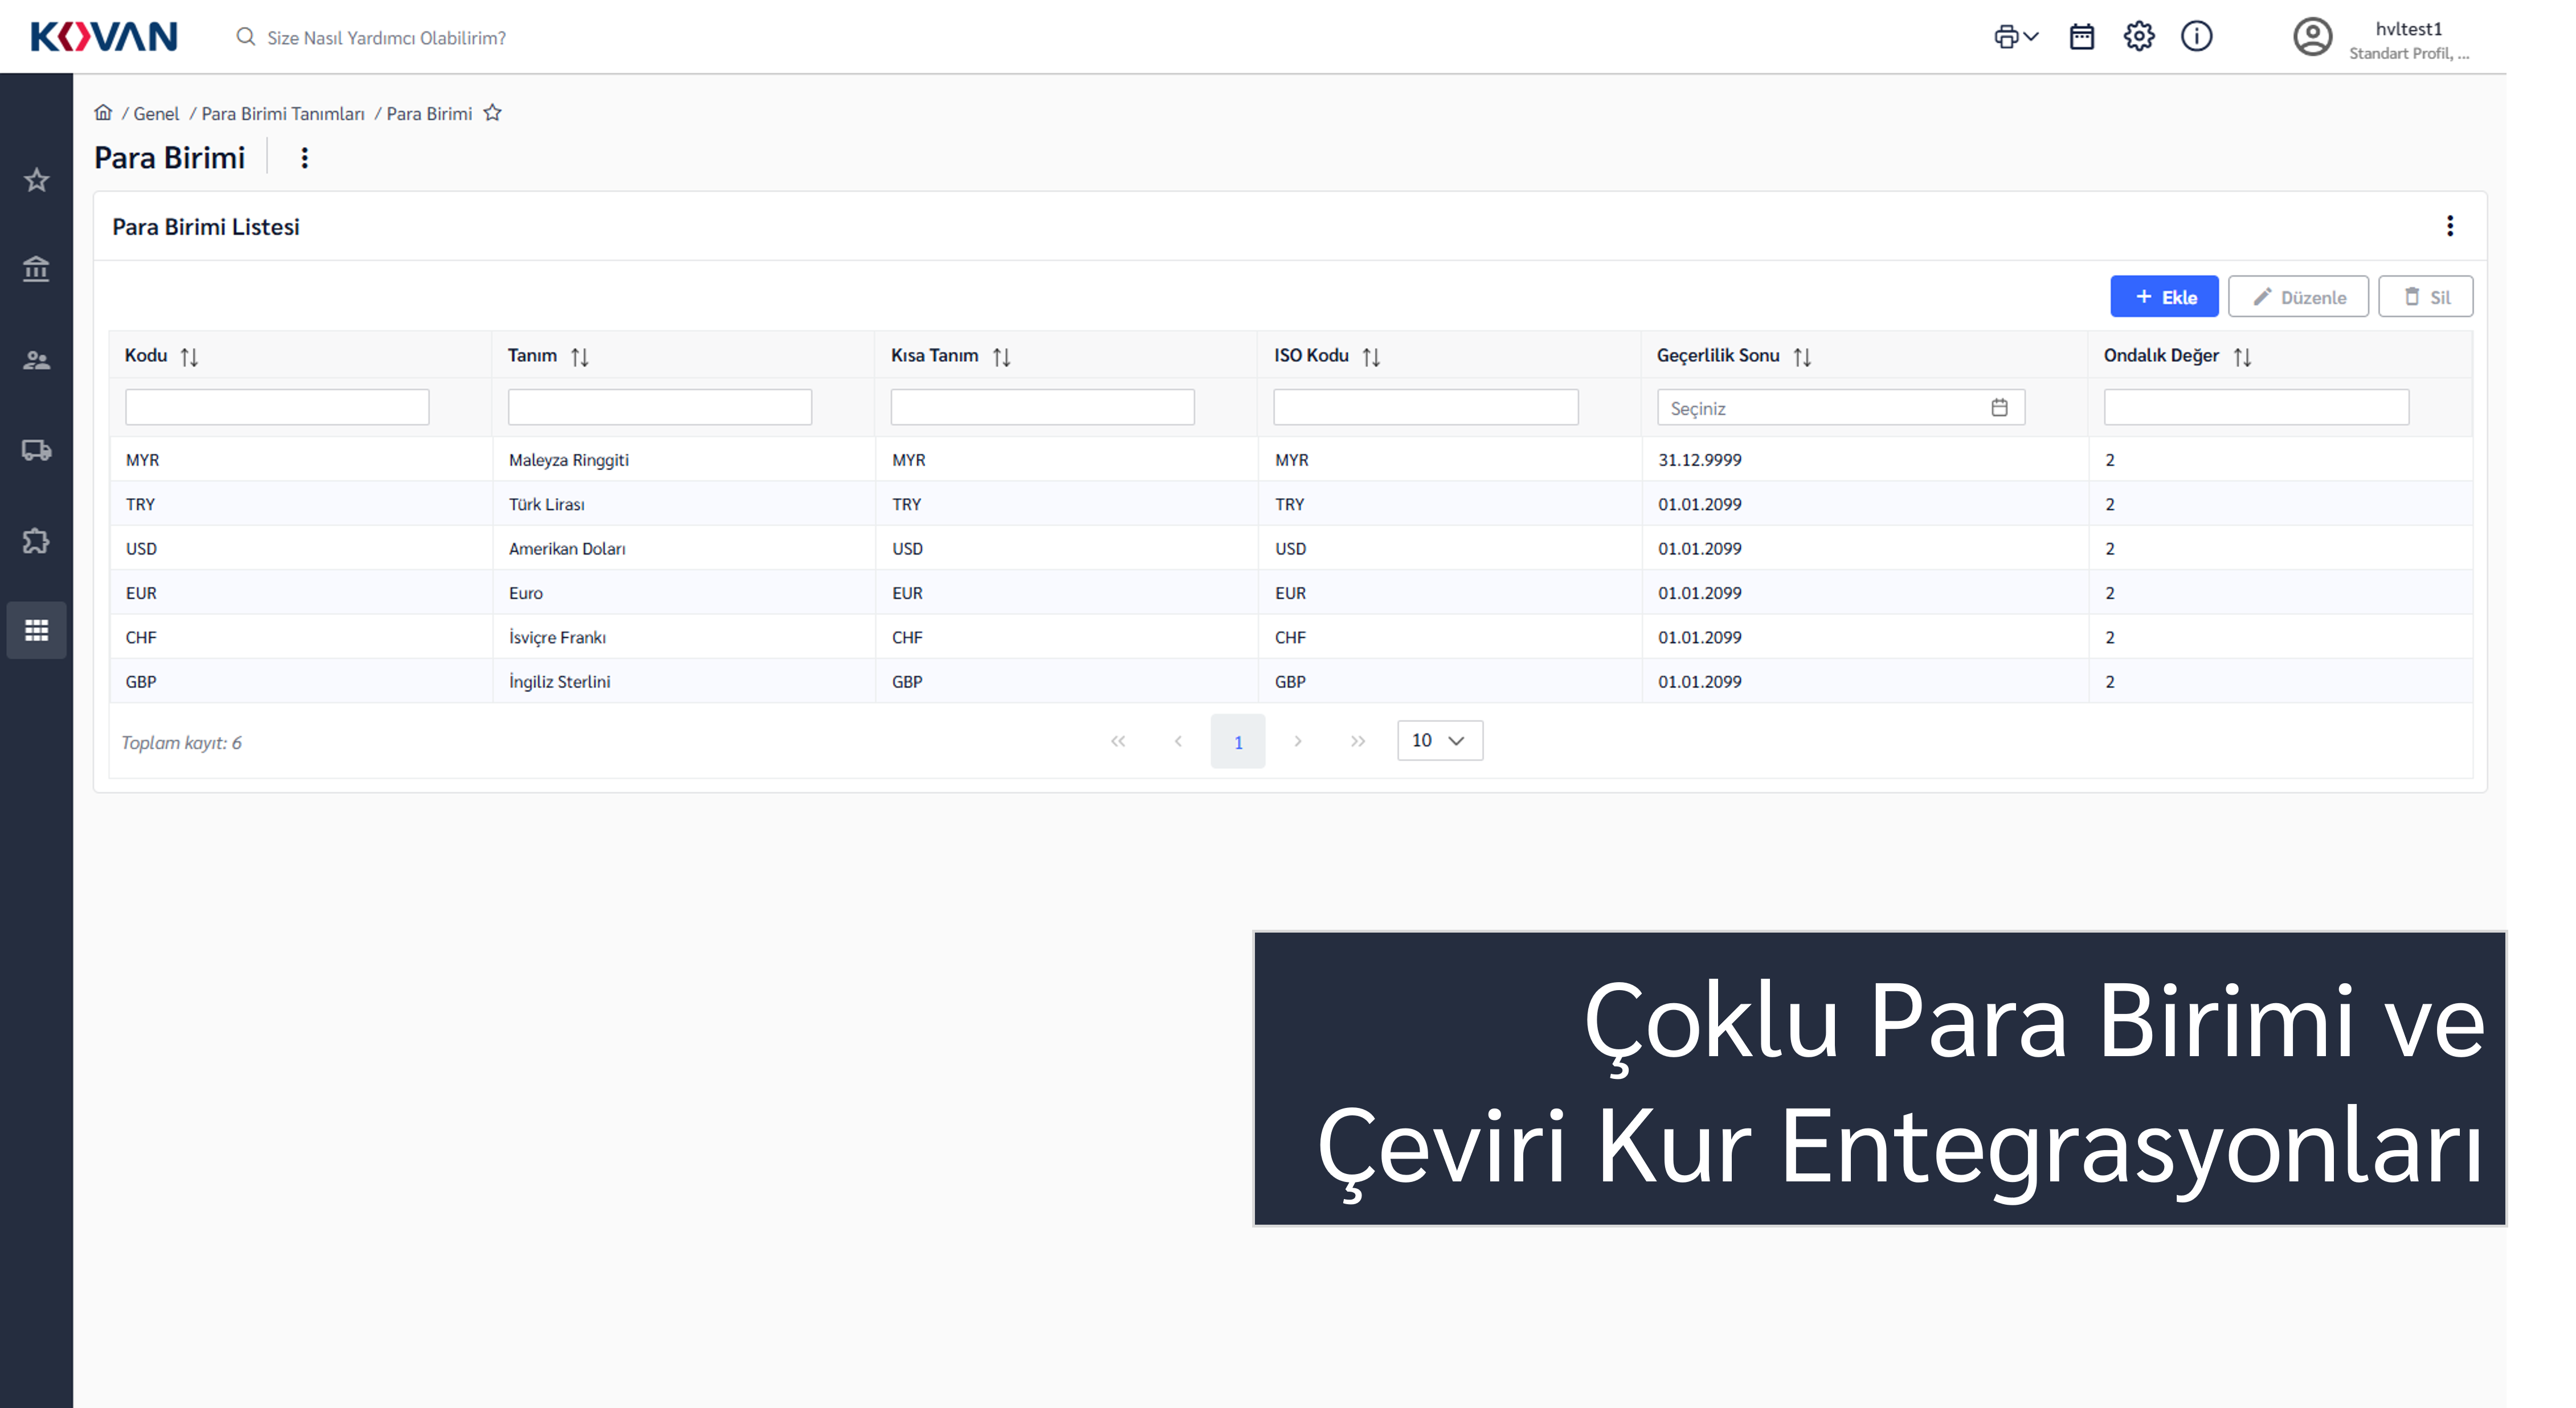The width and height of the screenshot is (2576, 1408).
Task: Sort the table by Kodu column
Action: tap(189, 357)
